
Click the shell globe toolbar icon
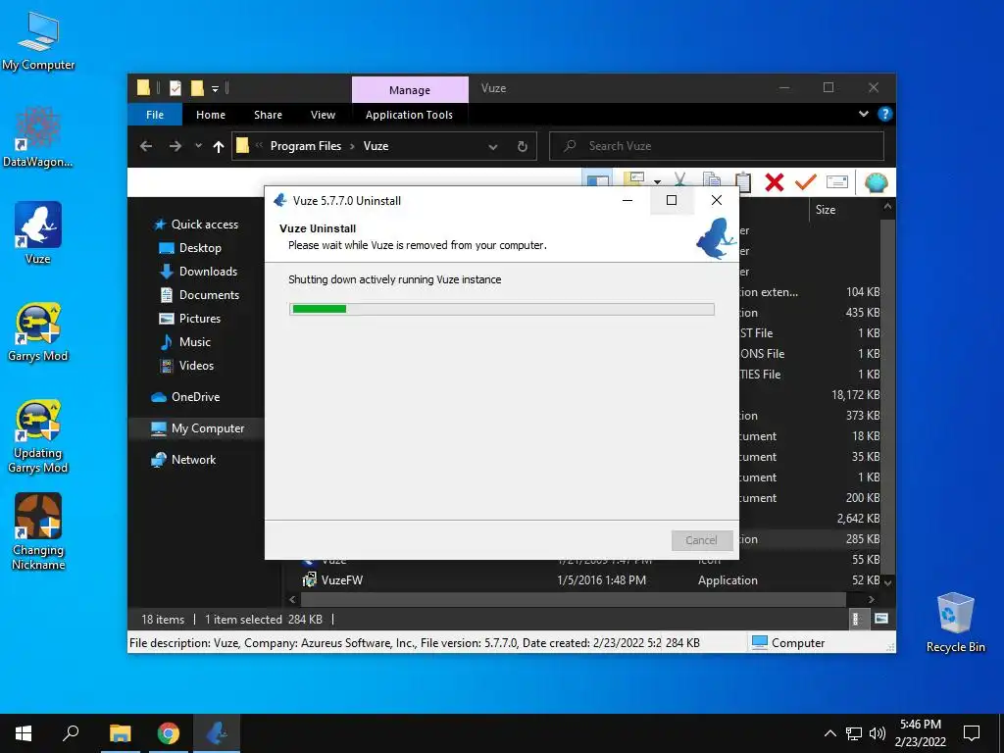point(876,183)
